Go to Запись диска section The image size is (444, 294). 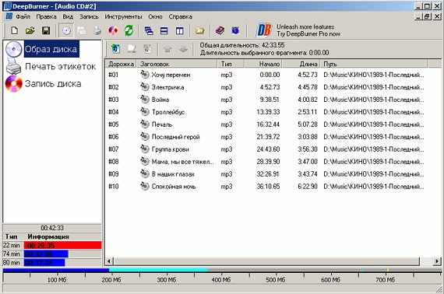pos(53,84)
